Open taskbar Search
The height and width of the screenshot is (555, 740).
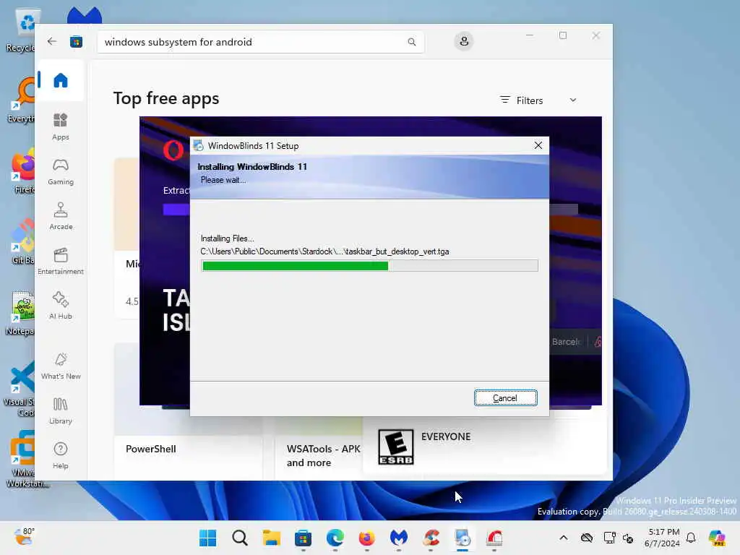[240, 538]
